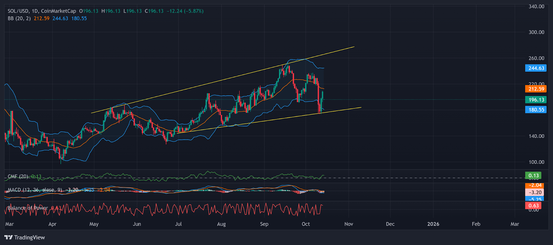Click the green 0.13 CMF value tag
Viewport: 553px width, 245px height.
click(533, 176)
